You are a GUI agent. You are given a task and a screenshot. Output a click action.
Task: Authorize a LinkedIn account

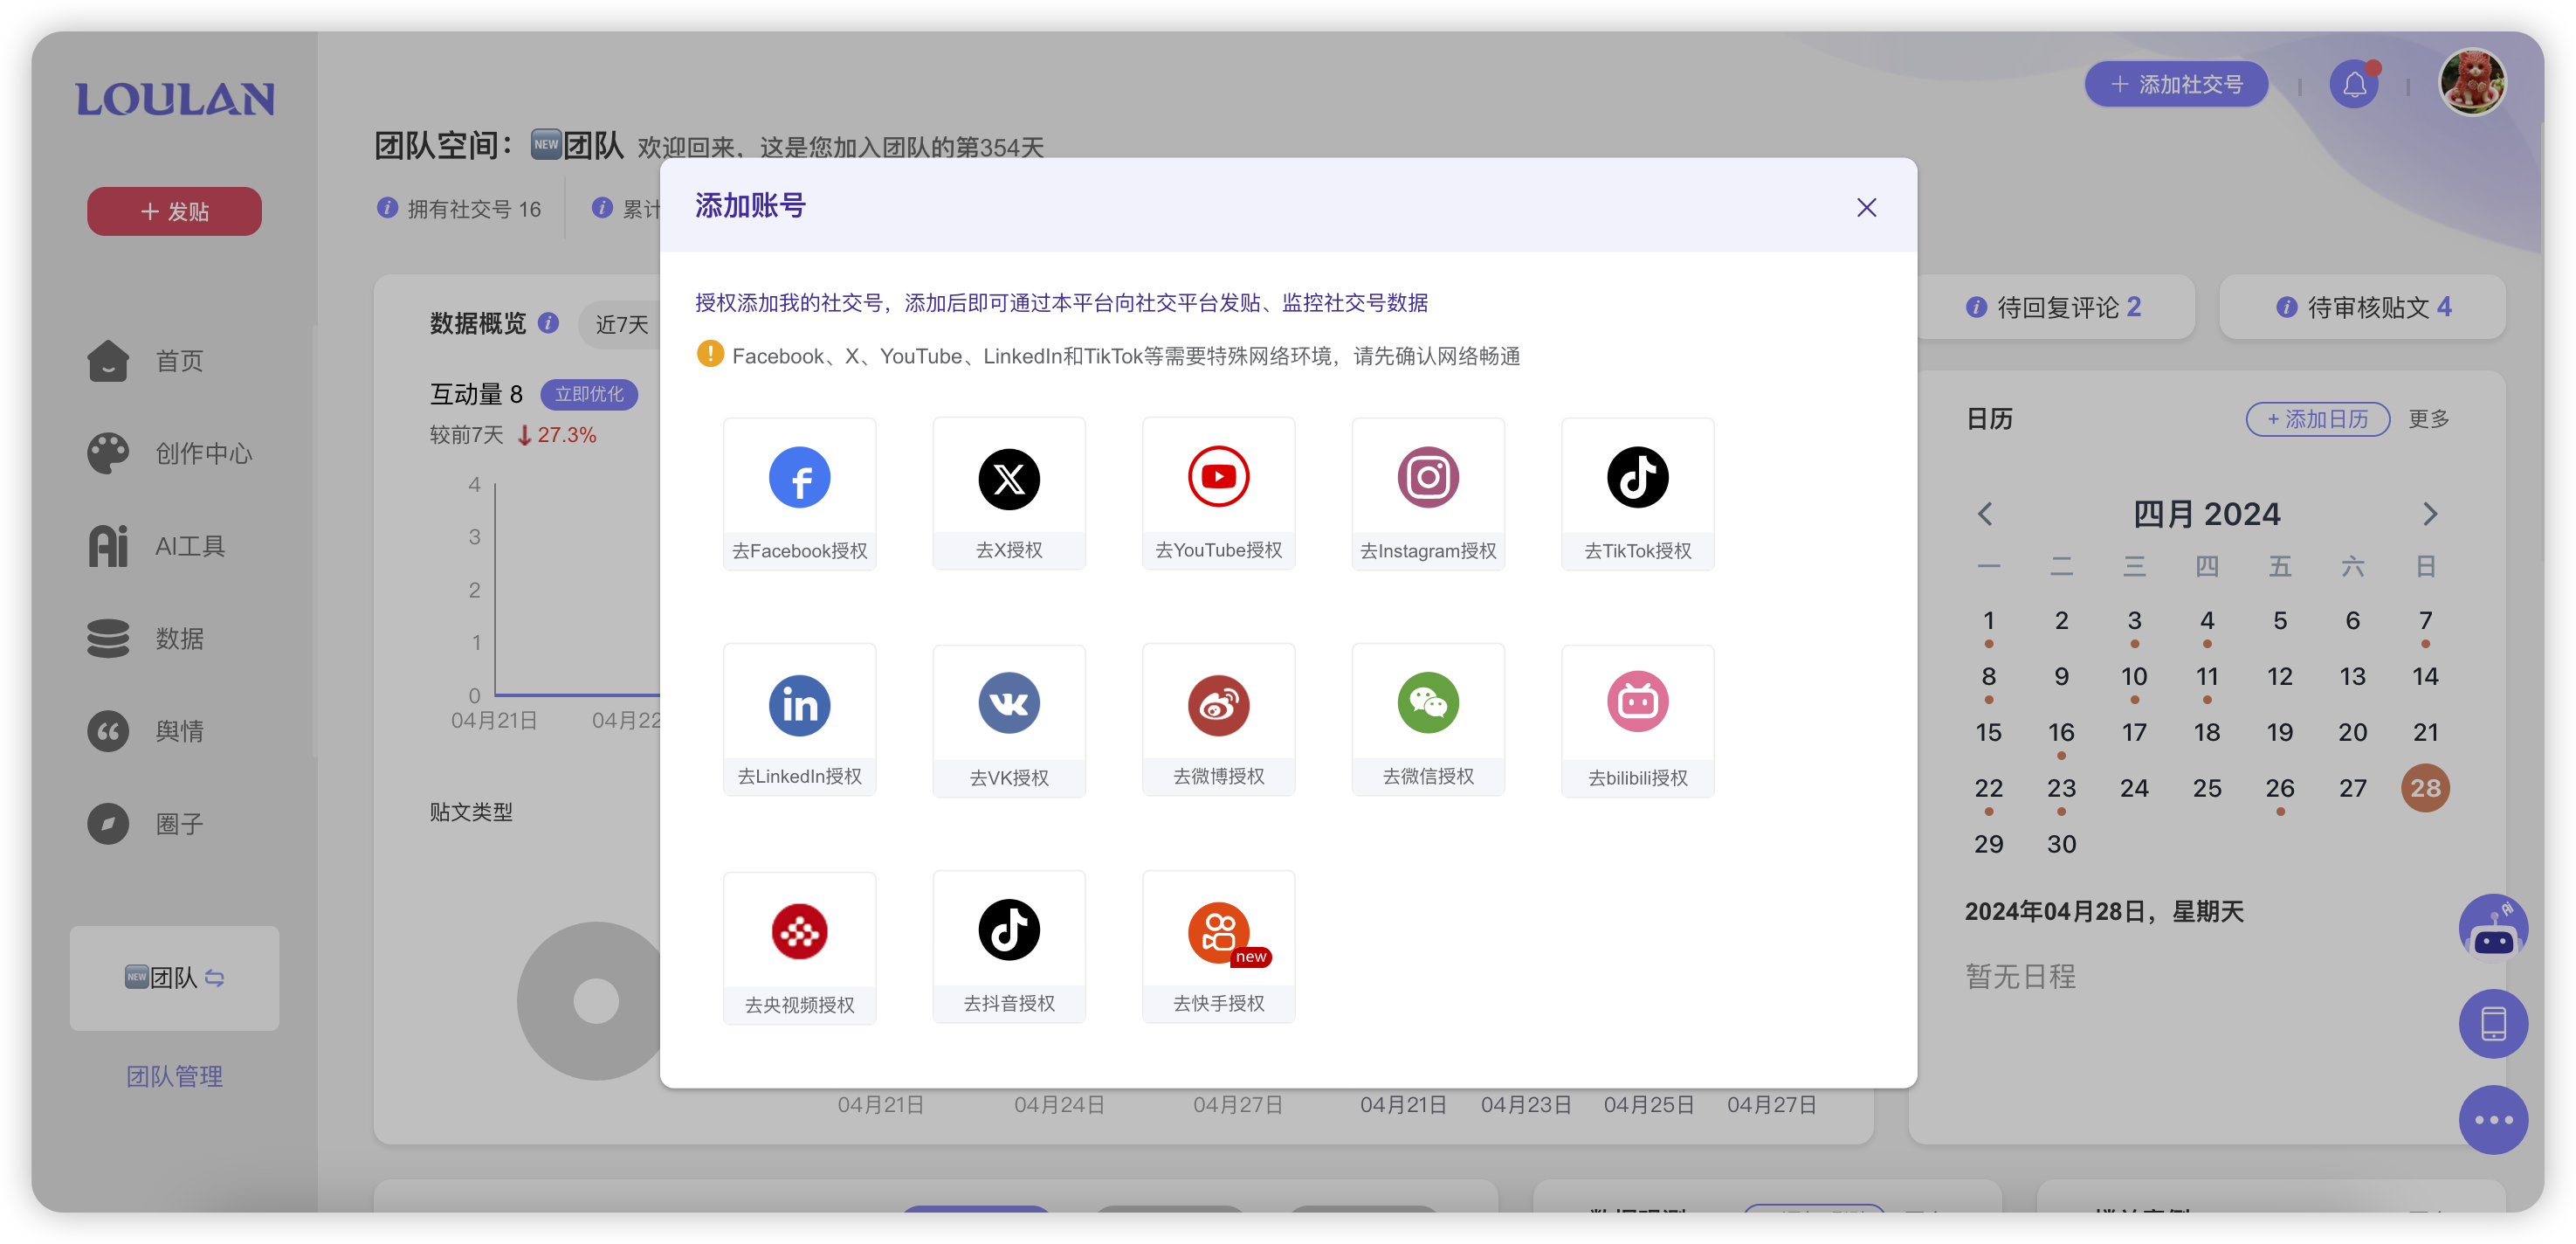[799, 721]
